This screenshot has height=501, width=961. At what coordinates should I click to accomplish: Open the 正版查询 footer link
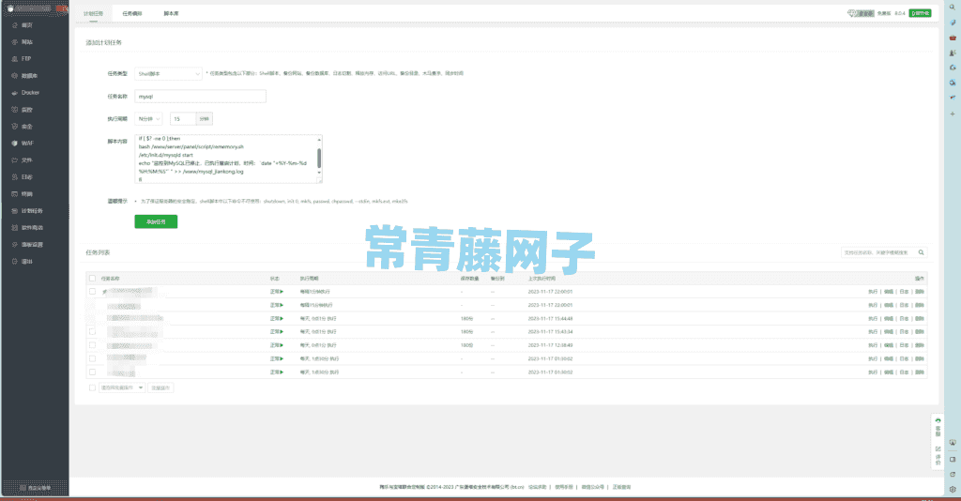[x=621, y=487]
